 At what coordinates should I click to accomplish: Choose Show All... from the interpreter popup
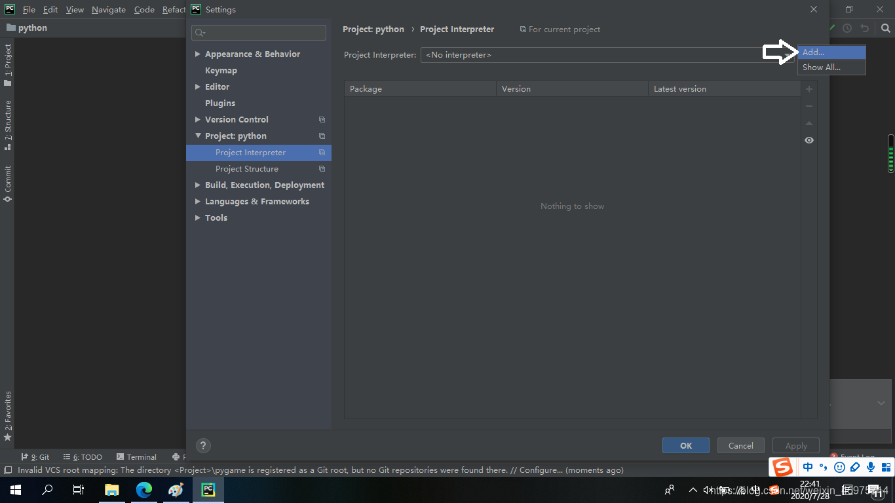[831, 67]
